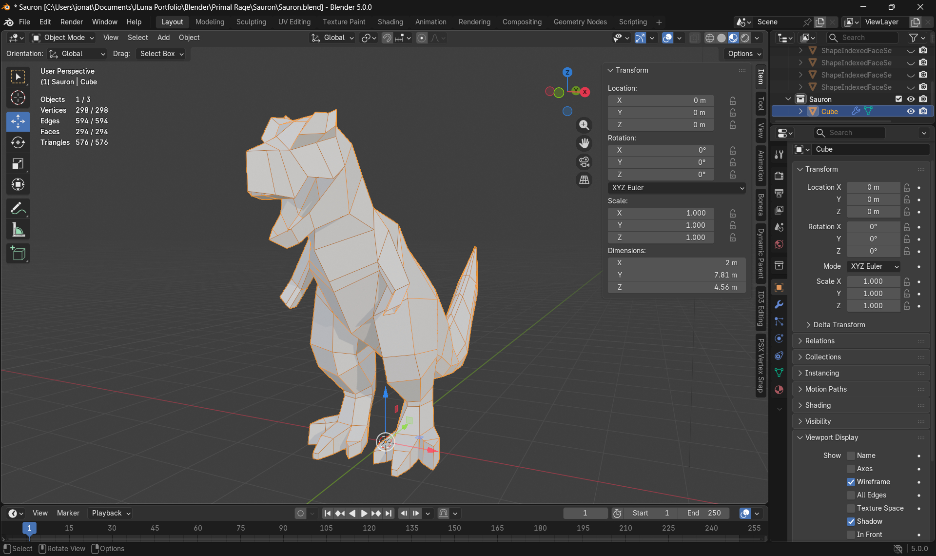Expand the Relations panel
Screen dimensions: 936x556
819,341
